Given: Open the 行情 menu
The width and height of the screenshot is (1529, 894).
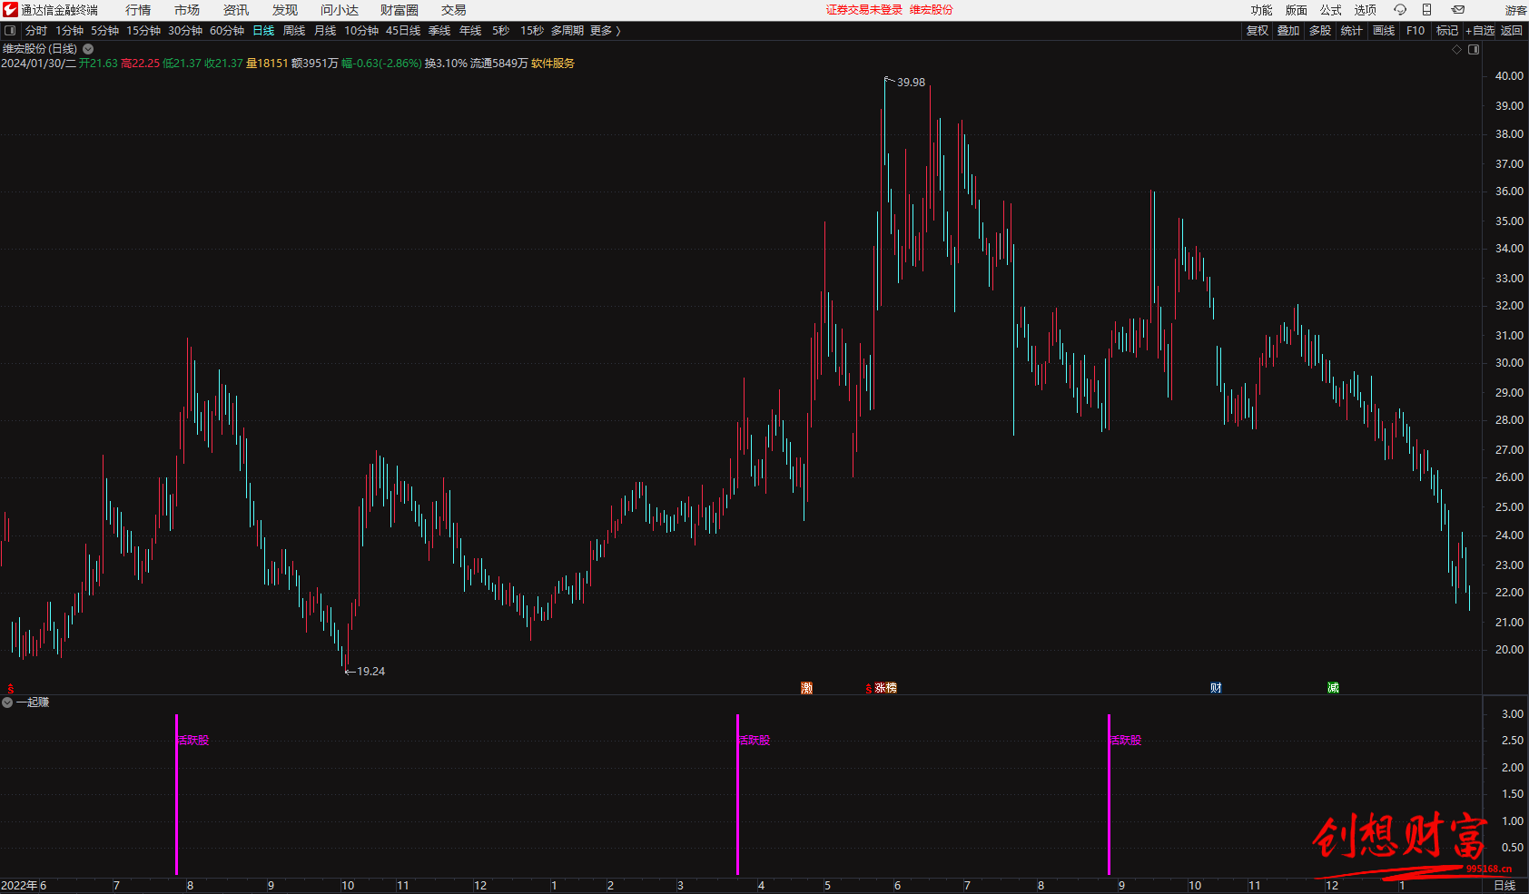Looking at the screenshot, I should click(x=138, y=10).
